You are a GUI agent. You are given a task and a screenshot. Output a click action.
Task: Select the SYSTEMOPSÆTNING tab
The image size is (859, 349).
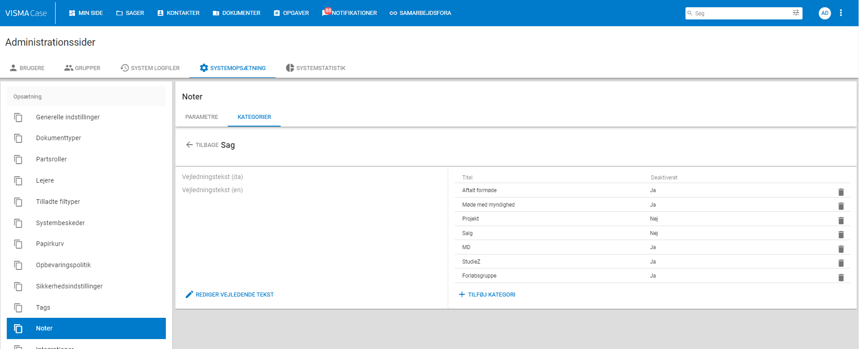pos(233,68)
